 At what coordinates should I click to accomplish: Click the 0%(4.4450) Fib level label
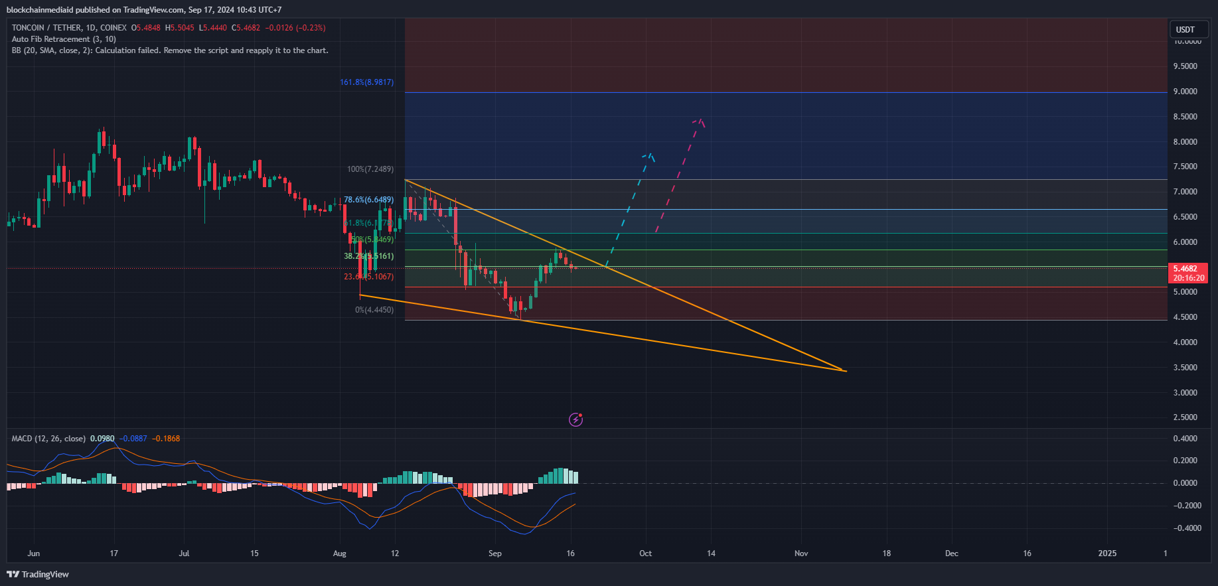click(374, 310)
